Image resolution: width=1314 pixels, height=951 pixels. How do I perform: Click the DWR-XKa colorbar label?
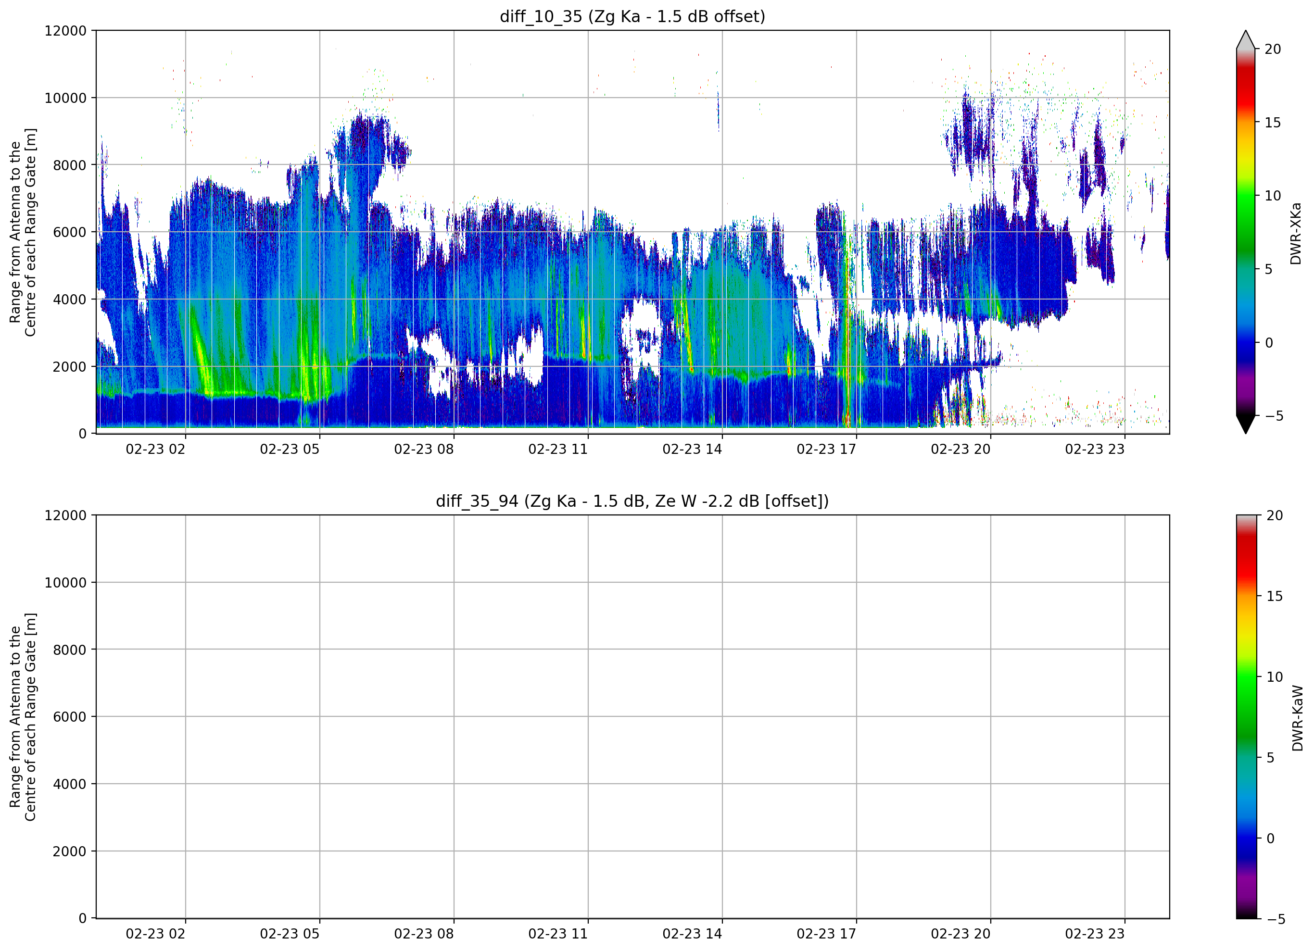click(x=1295, y=233)
